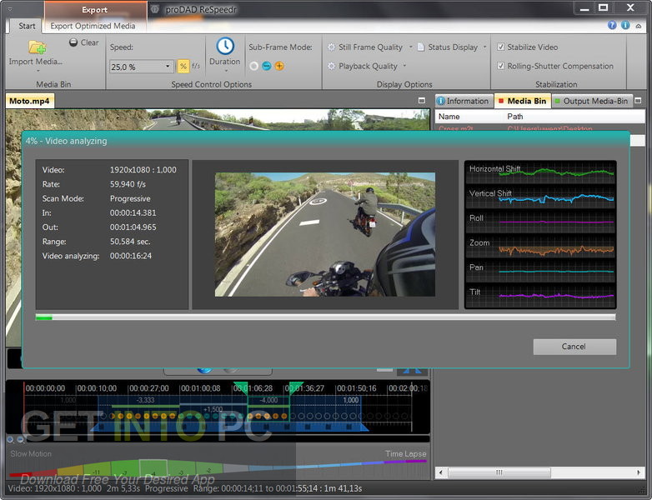Open the Speed value combo box

coord(142,67)
